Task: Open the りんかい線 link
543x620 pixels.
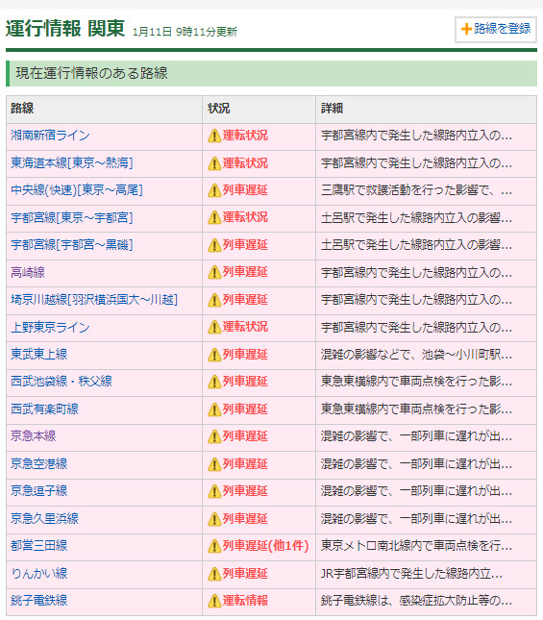Action: coord(39,573)
